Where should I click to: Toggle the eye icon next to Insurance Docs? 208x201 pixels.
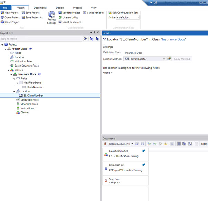click(x=39, y=74)
